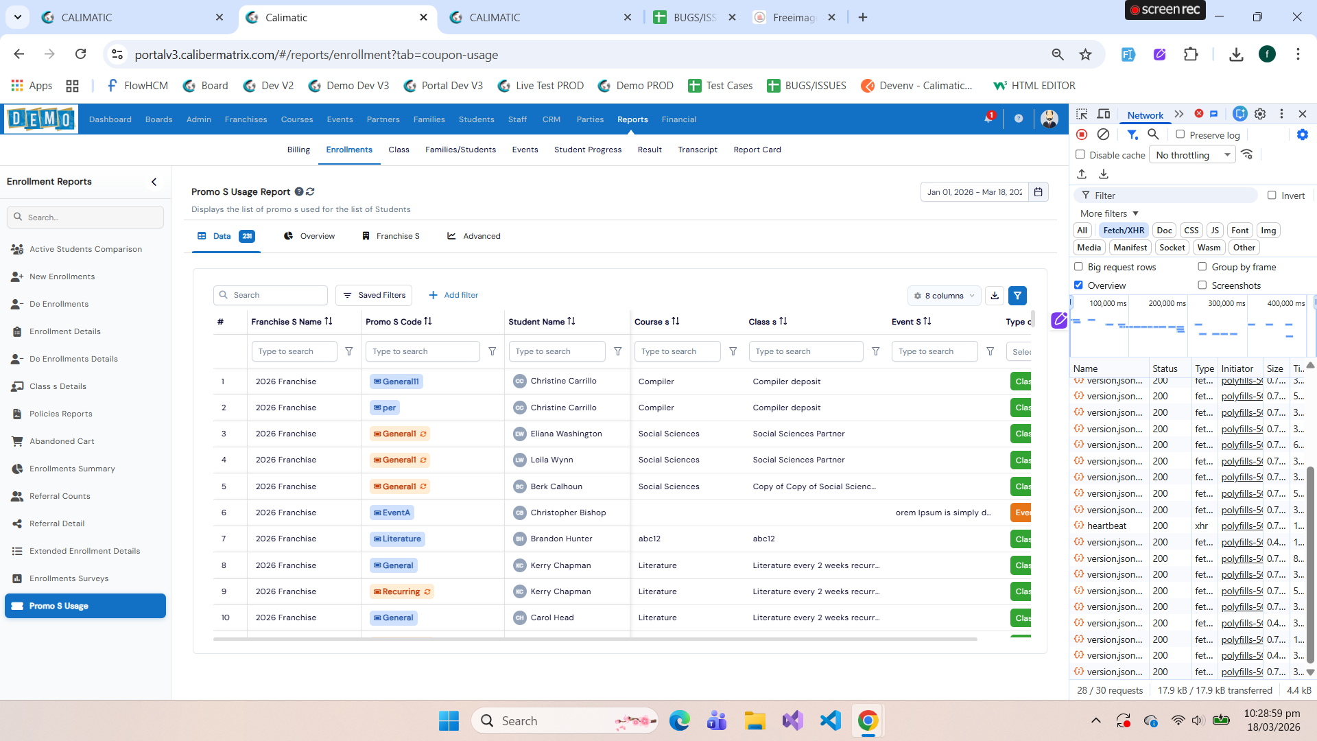Click the DevTools clear network log icon
1317x741 pixels.
point(1103,134)
